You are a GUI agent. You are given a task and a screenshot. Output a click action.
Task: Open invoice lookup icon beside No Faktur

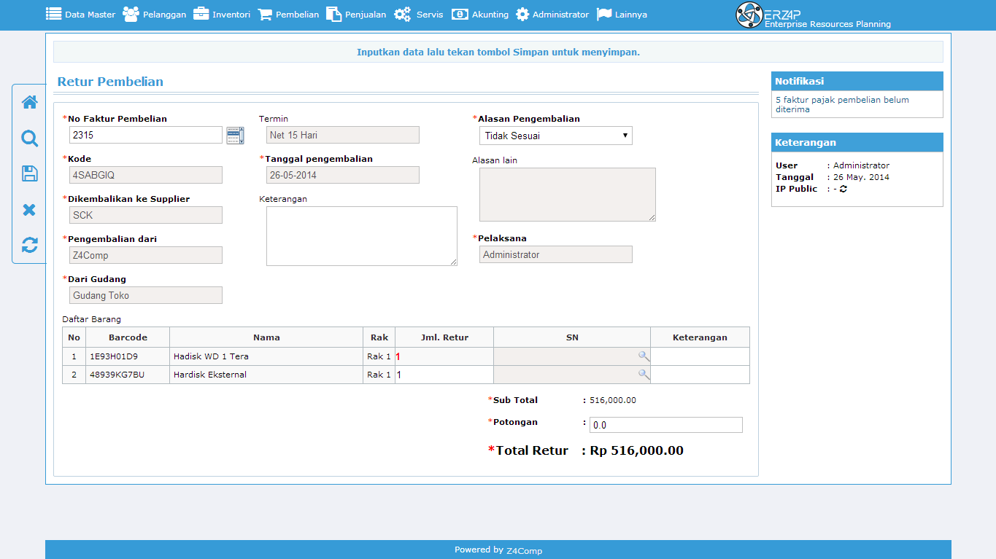235,135
